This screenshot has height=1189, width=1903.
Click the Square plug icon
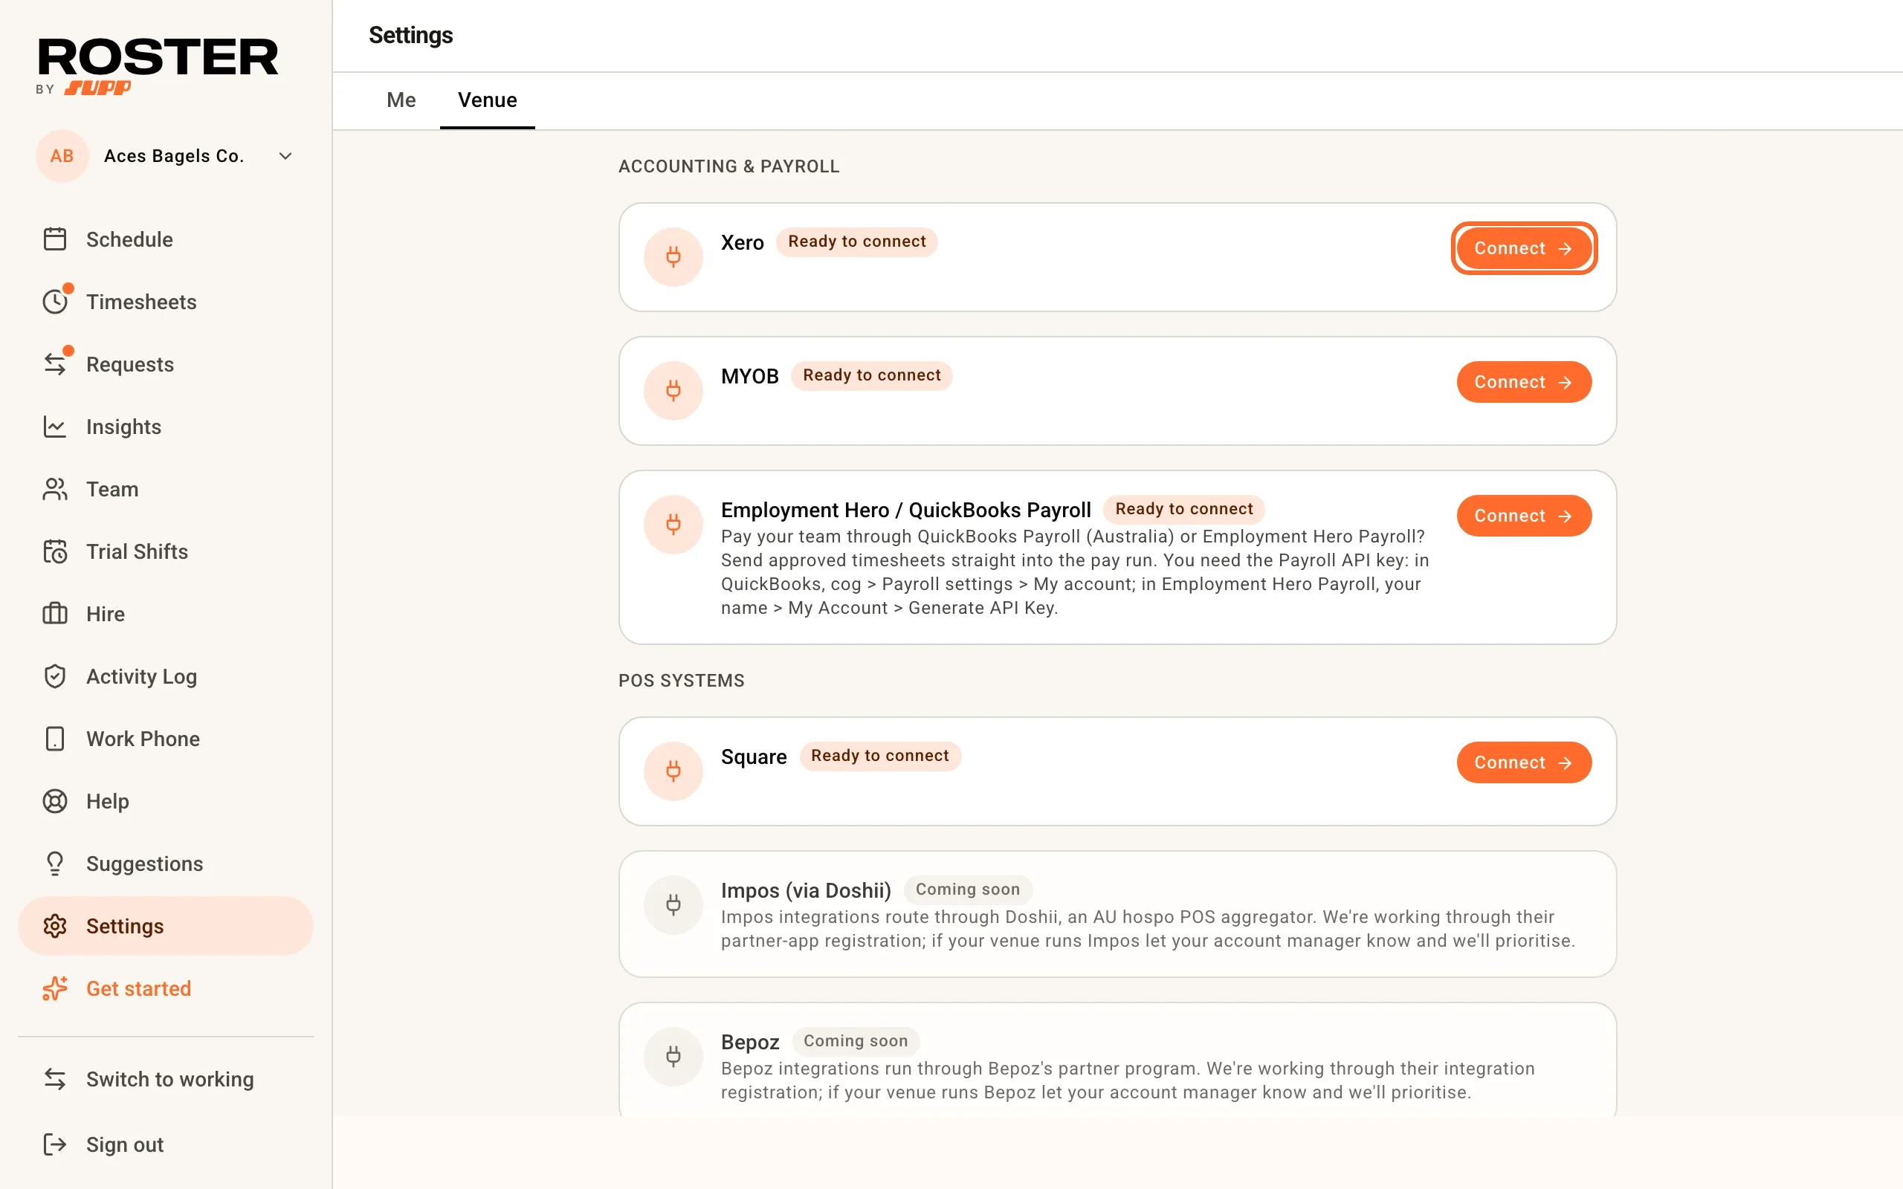673,771
